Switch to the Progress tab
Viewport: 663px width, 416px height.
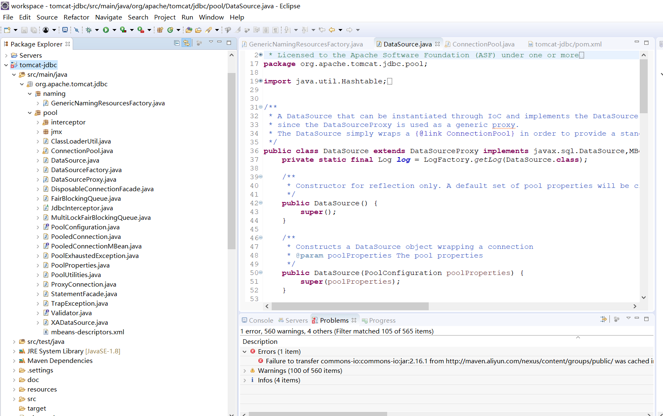click(x=378, y=320)
